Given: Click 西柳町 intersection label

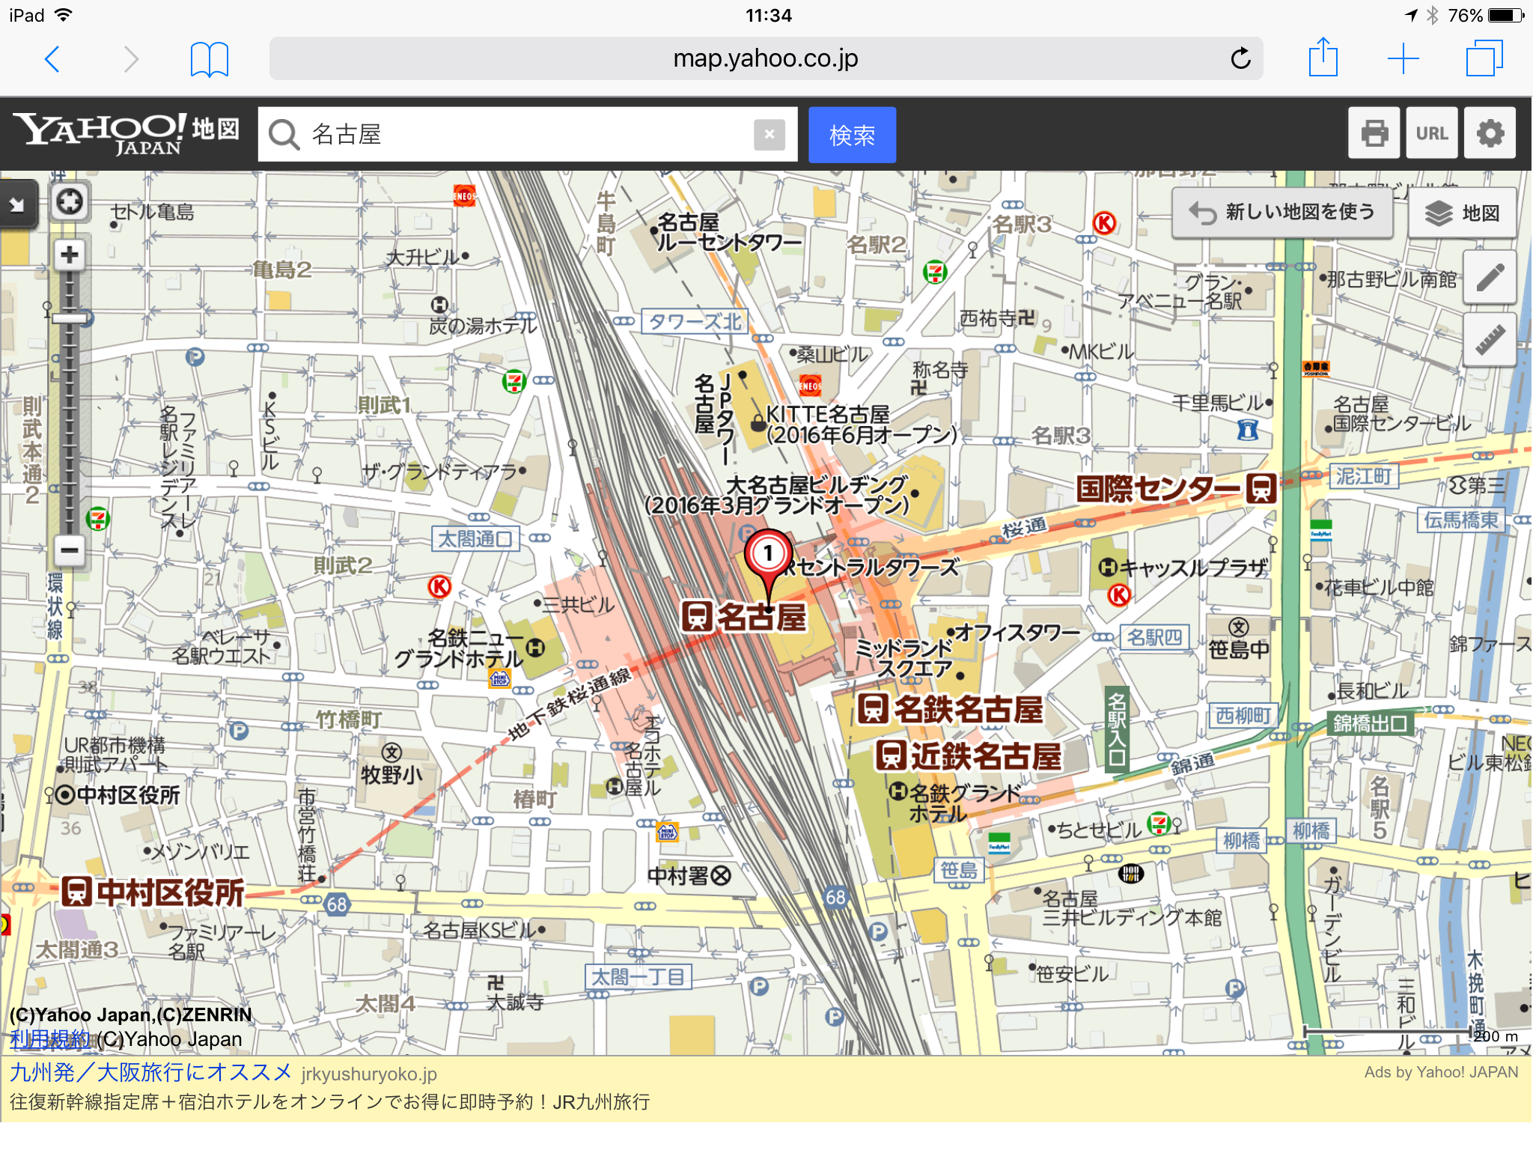Looking at the screenshot, I should pyautogui.click(x=1243, y=716).
